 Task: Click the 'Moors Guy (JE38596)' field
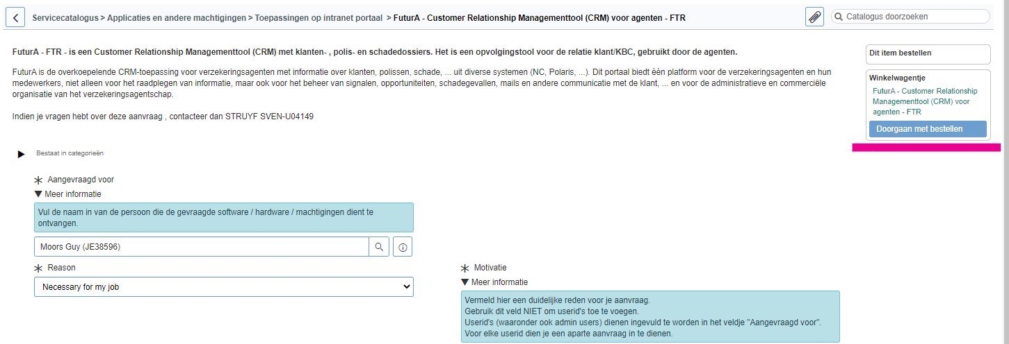pyautogui.click(x=201, y=247)
